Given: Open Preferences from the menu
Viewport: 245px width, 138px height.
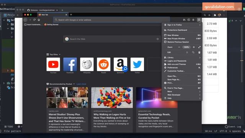Looking at the screenshot, I should (x=182, y=67).
